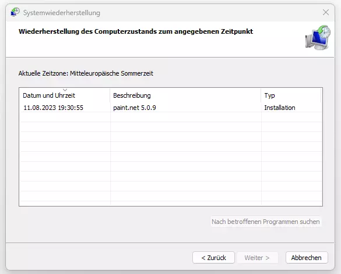Click empty list area below the restore point
Image resolution: width=341 pixels, height=274 pixels.
tap(171, 158)
